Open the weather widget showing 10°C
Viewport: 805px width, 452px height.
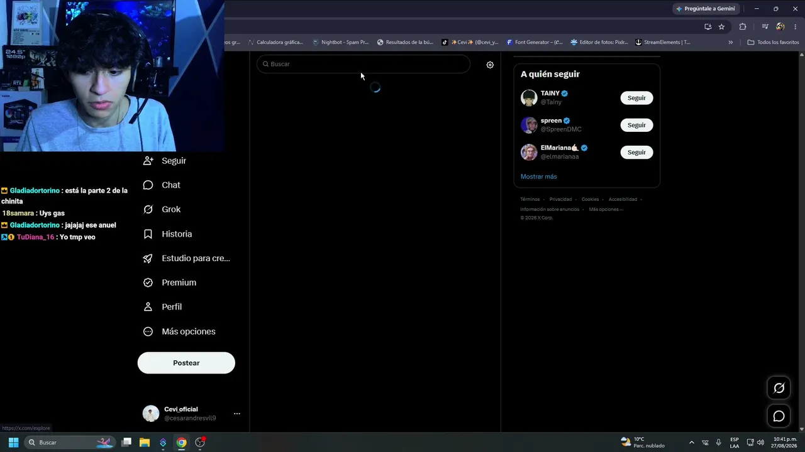coord(643,443)
